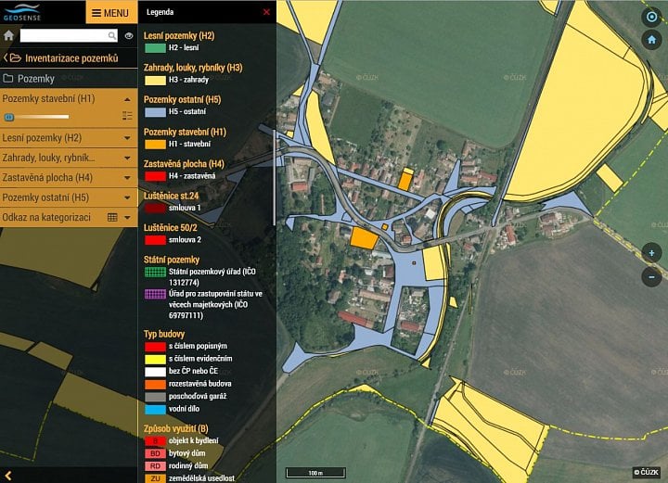668x483 pixels.
Task: Select the Pozemky folder item
Action: point(35,79)
